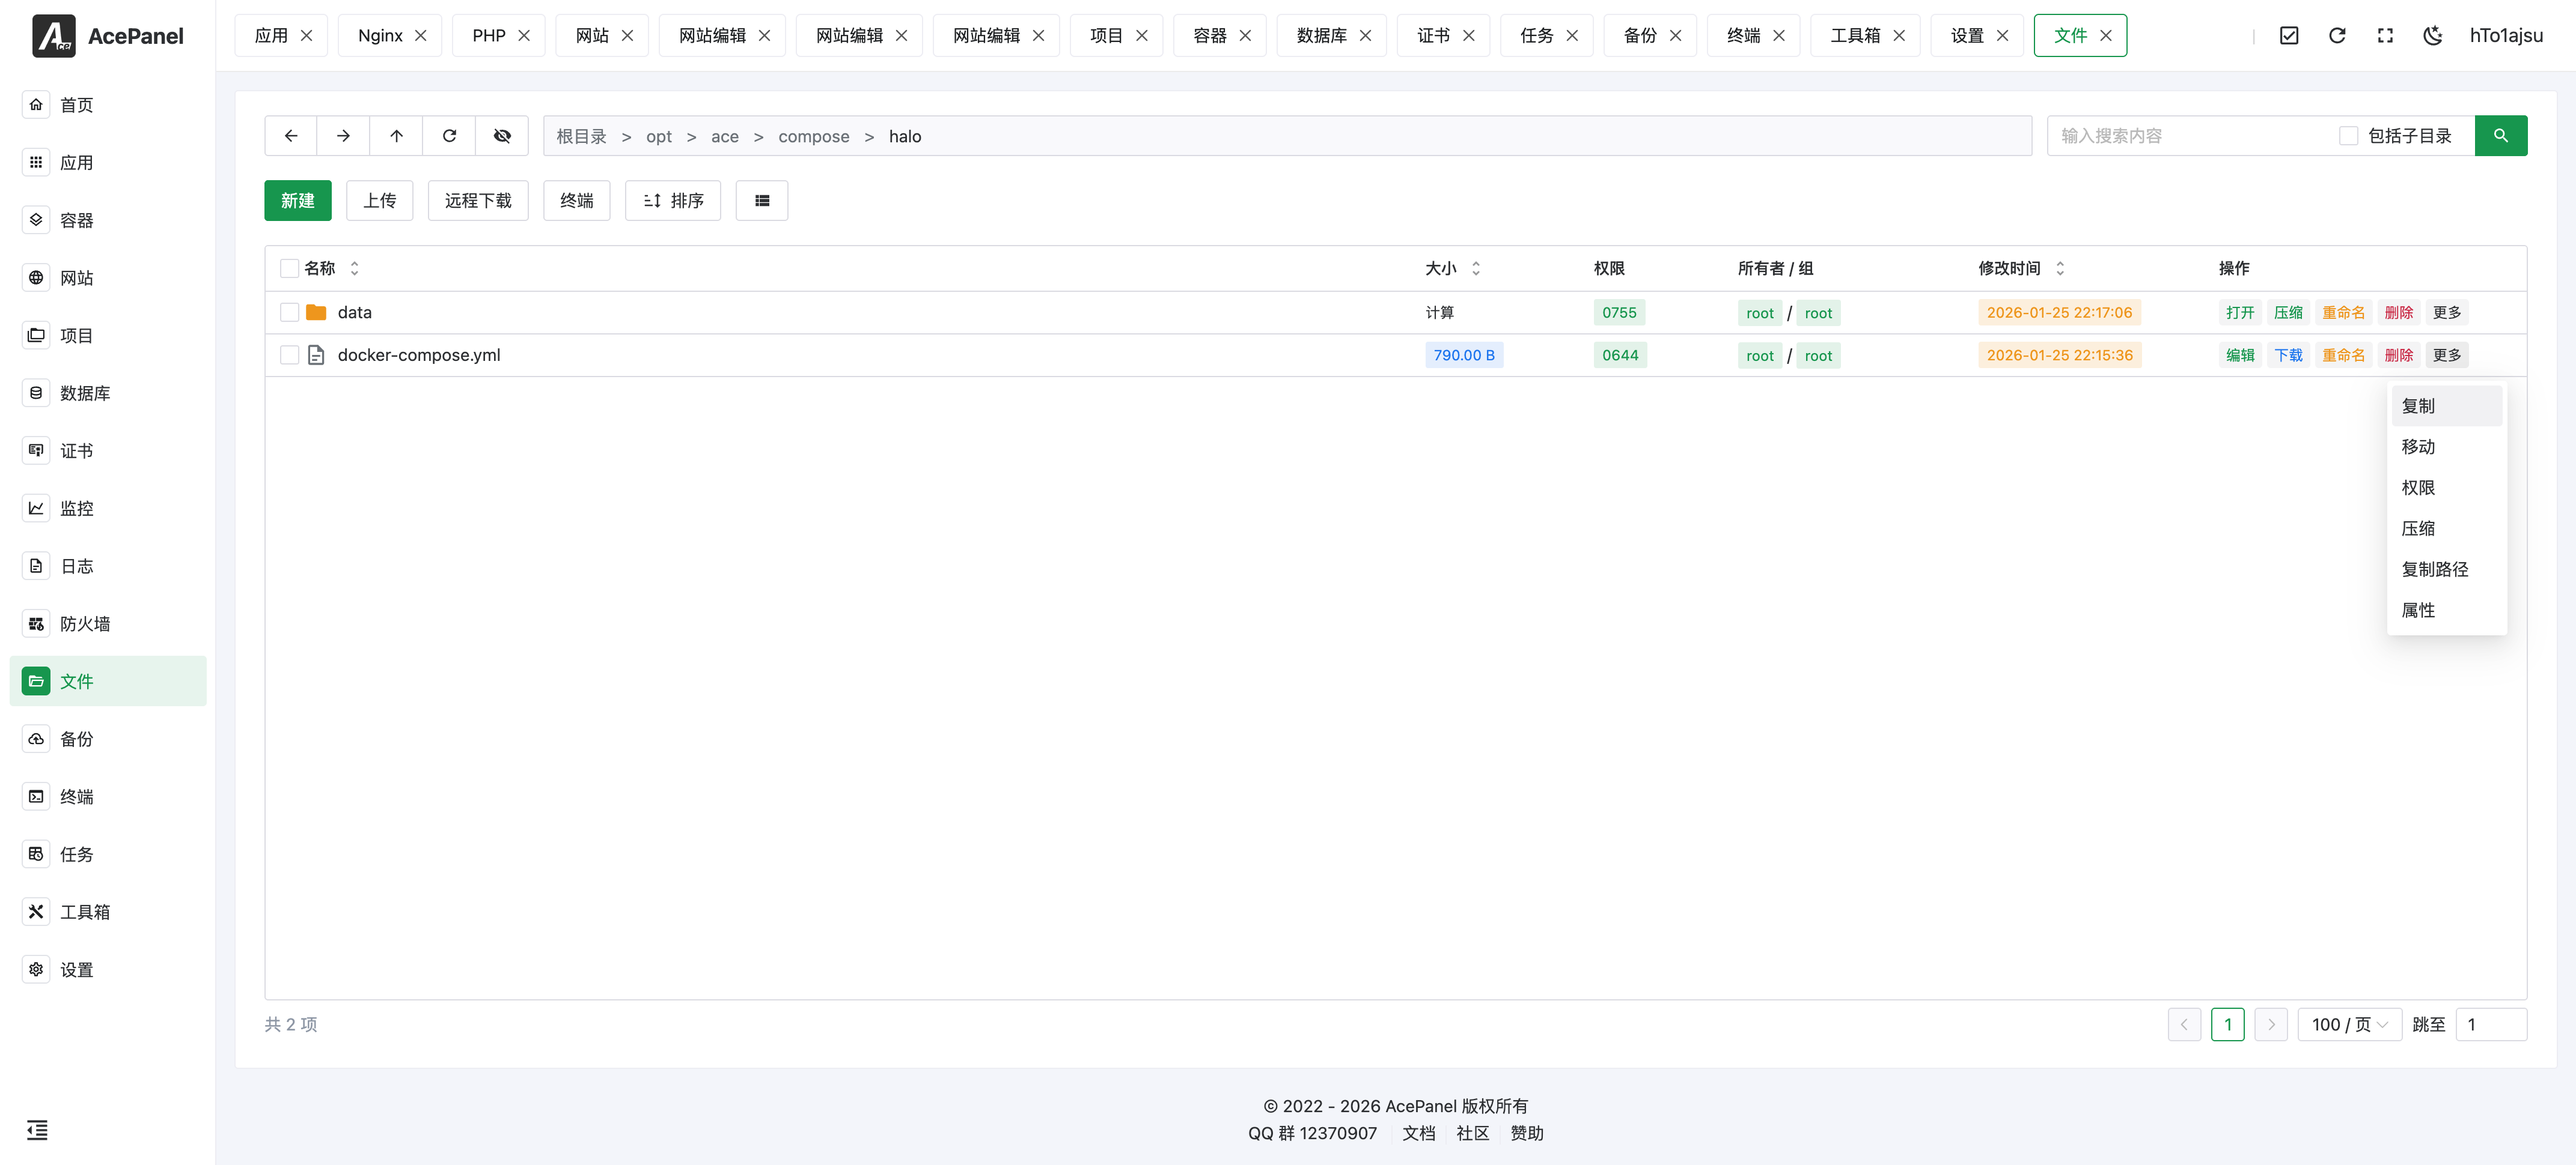The width and height of the screenshot is (2576, 1165).
Task: Enter fullscreen with the expand icon
Action: [2385, 36]
